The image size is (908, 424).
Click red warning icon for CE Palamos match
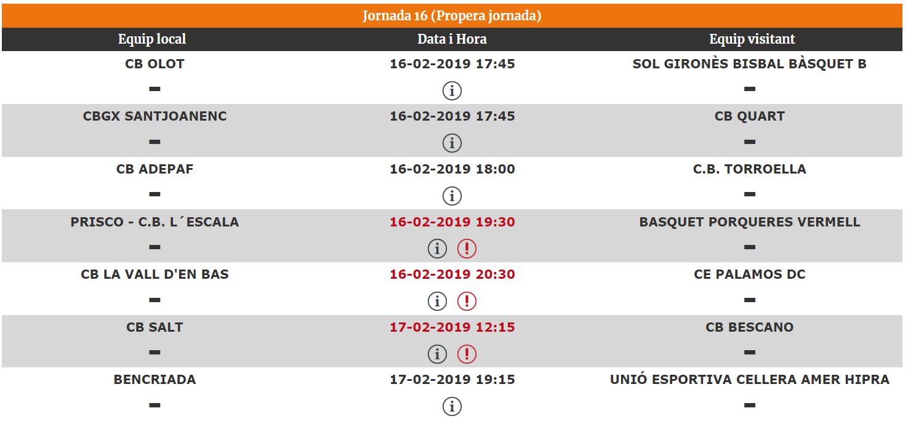tap(467, 302)
